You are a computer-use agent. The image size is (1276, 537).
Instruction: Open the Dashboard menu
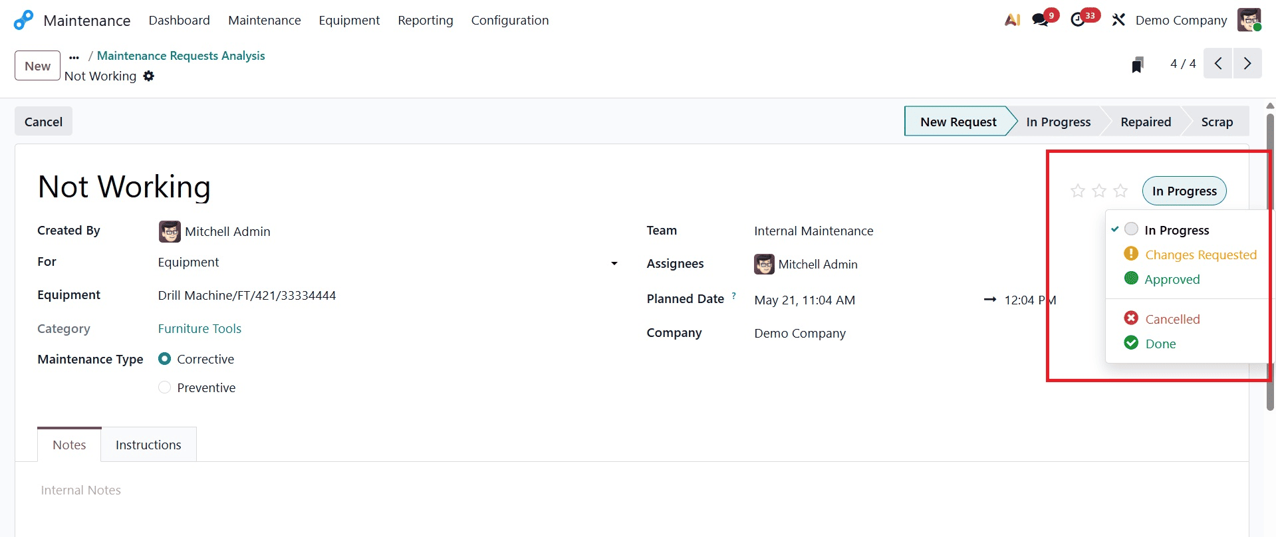pos(179,20)
